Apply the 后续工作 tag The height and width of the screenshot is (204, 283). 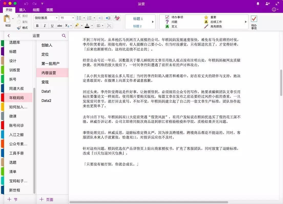coord(216,22)
